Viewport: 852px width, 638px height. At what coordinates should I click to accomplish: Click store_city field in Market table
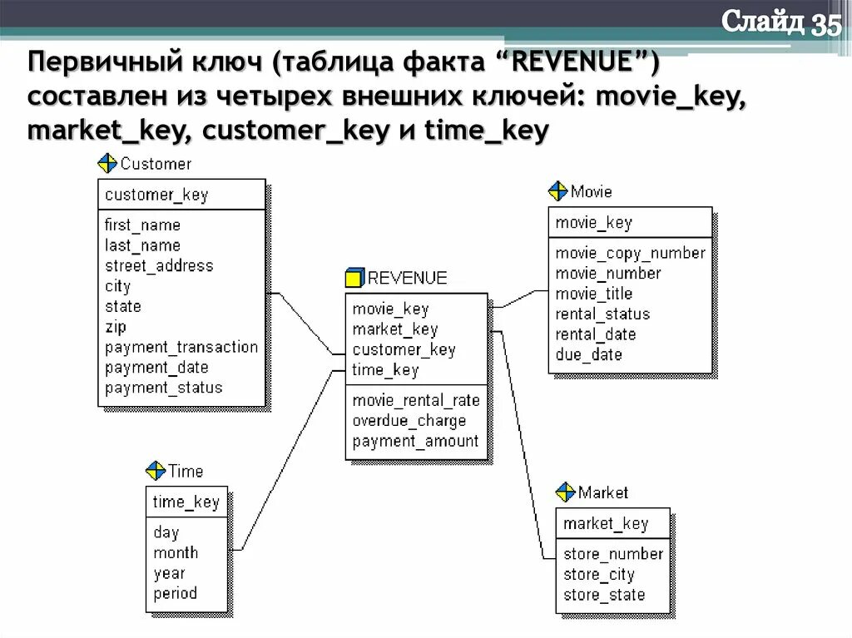(599, 575)
